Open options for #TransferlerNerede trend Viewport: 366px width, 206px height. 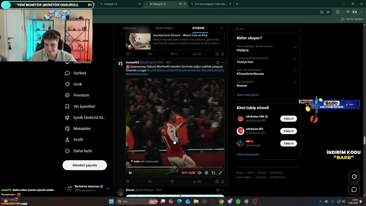pyautogui.click(x=295, y=71)
